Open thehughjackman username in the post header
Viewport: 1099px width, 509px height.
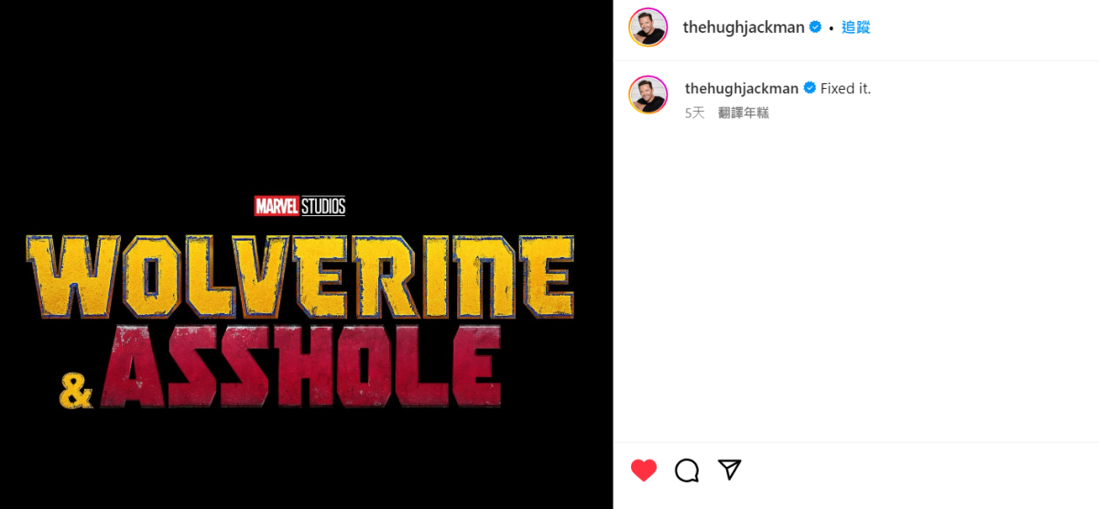744,27
